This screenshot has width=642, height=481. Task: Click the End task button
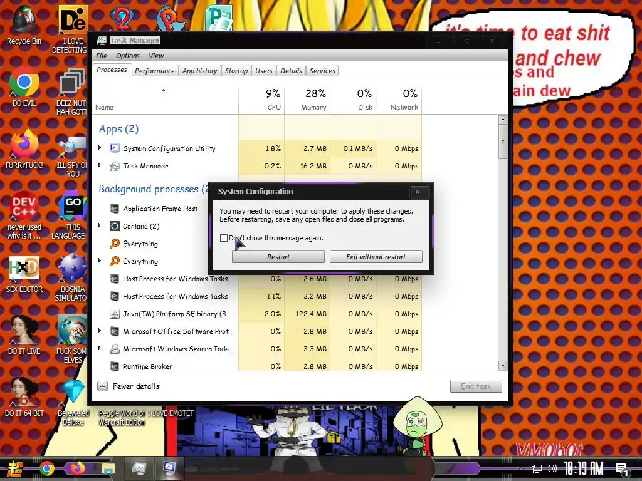click(476, 386)
